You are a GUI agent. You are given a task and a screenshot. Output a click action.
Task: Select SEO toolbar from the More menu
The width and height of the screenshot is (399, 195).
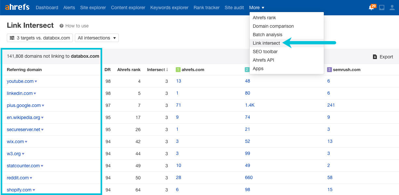[x=287, y=52]
